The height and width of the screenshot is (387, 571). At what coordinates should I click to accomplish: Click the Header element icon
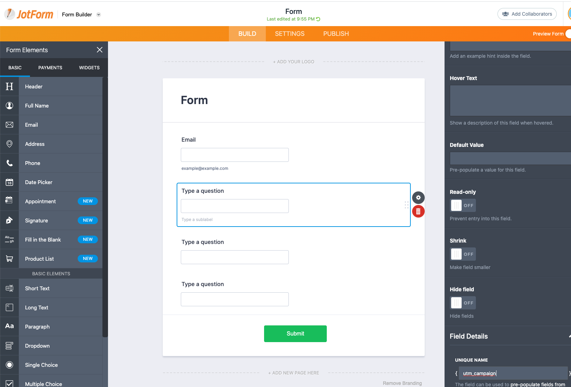click(9, 87)
